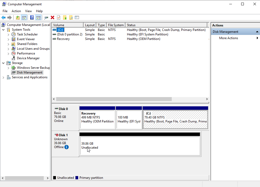Sort by the Type column header

(101, 25)
